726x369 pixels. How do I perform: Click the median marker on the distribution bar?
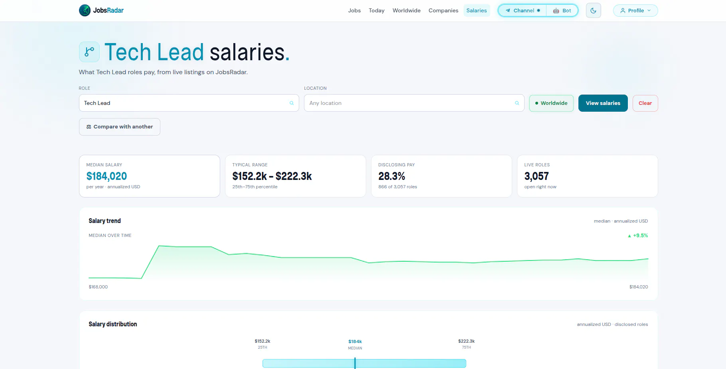click(355, 363)
